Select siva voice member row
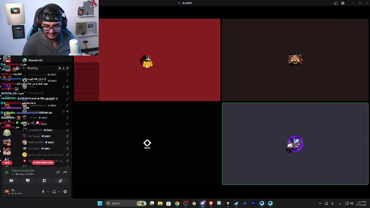Viewport: 370px width, 208px height. pos(46,148)
